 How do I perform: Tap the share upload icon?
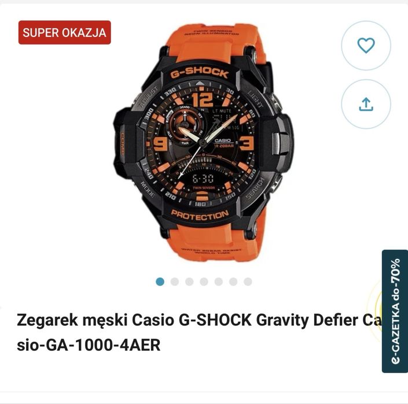(x=366, y=104)
